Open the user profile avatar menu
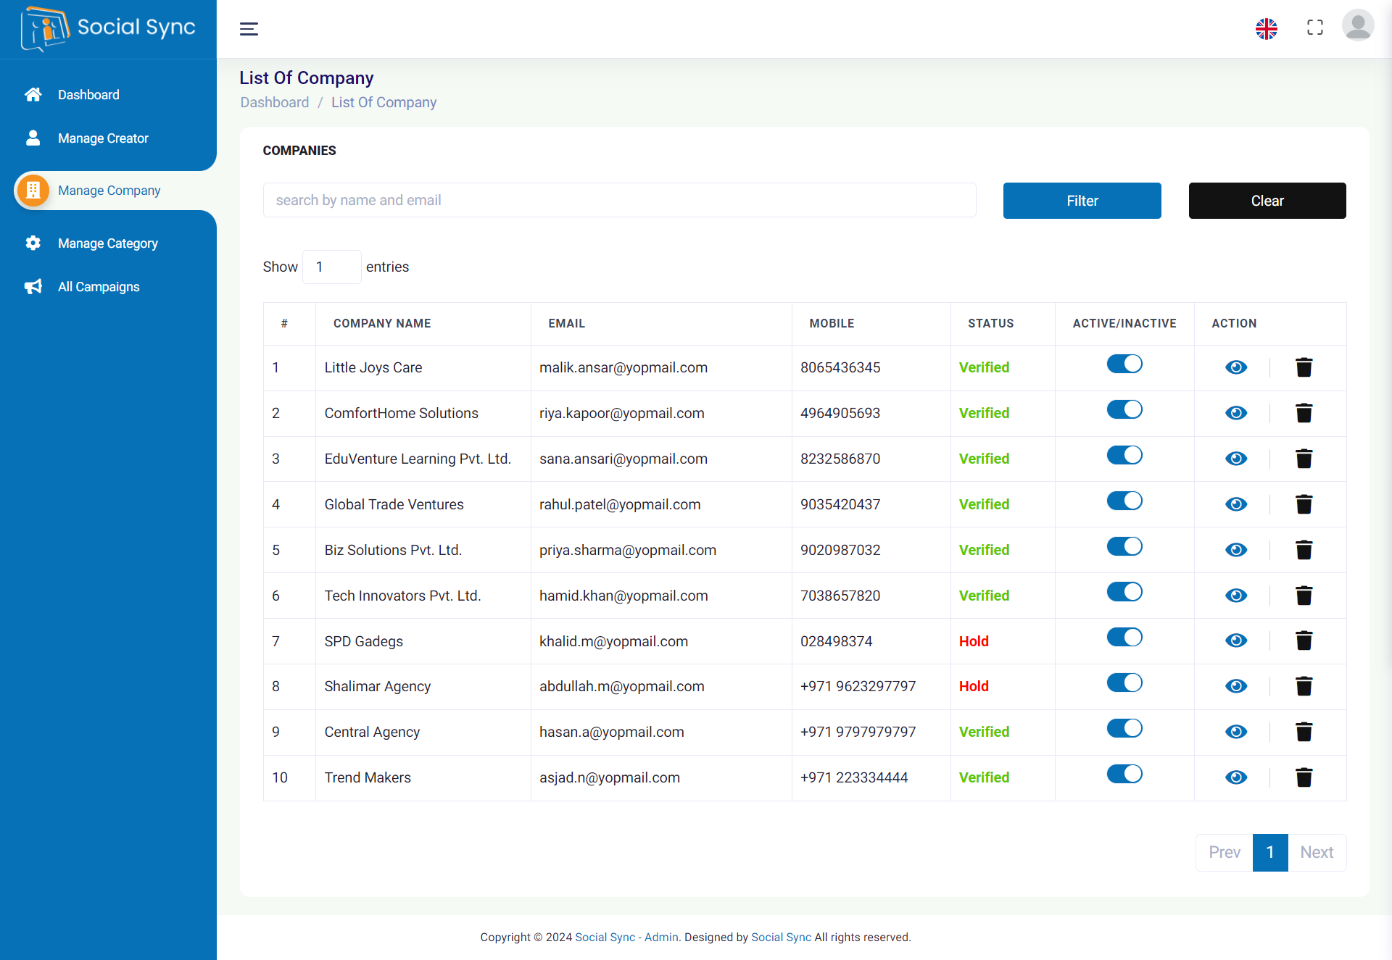Viewport: 1392px width, 960px height. tap(1358, 25)
